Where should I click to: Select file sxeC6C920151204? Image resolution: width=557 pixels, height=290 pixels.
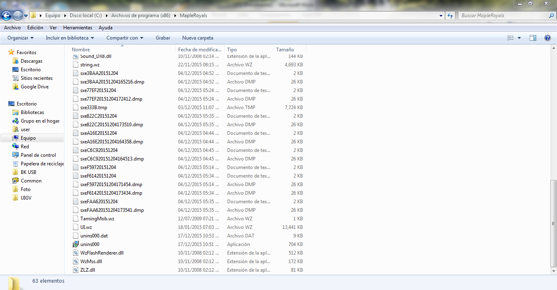pos(99,150)
